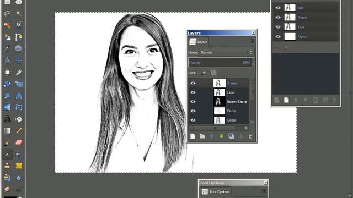The image size is (353, 198).
Task: Click the Layers horizontal scroll right arrow
Action: (x=246, y=128)
